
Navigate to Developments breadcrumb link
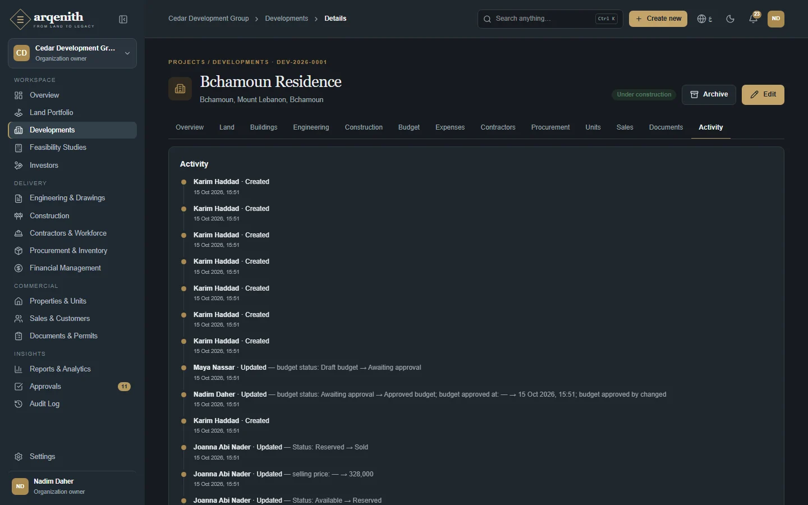(287, 19)
